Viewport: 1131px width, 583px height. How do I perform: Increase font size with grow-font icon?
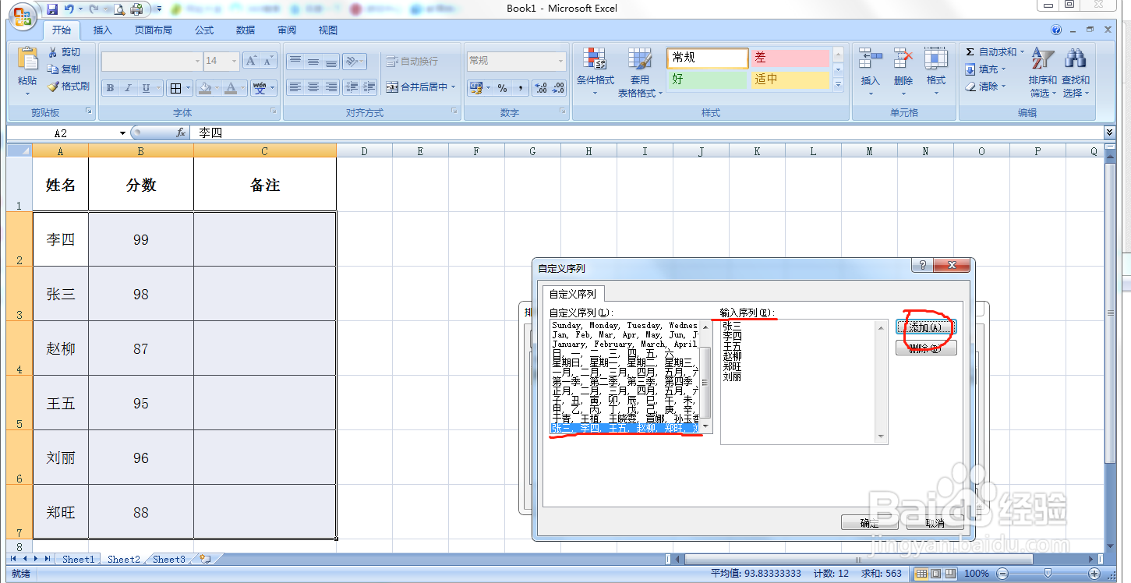pos(251,61)
